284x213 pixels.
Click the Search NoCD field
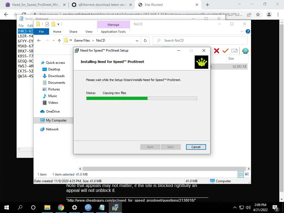(200, 40)
